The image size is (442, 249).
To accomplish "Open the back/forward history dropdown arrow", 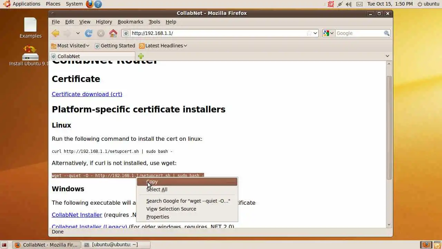I will (x=78, y=33).
